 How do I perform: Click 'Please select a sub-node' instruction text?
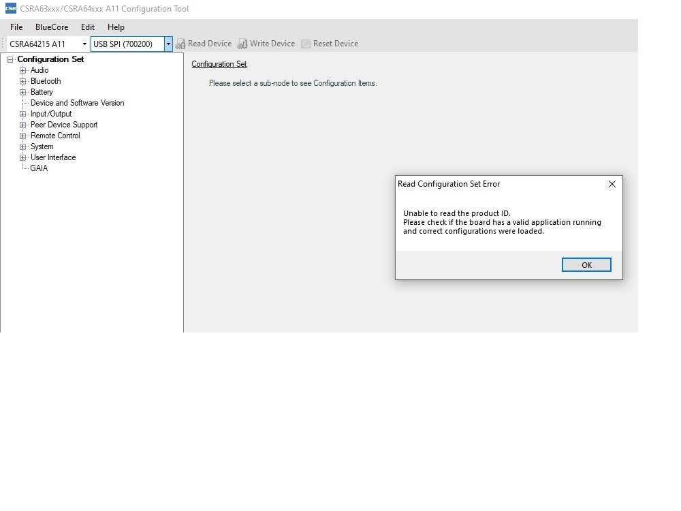point(293,83)
